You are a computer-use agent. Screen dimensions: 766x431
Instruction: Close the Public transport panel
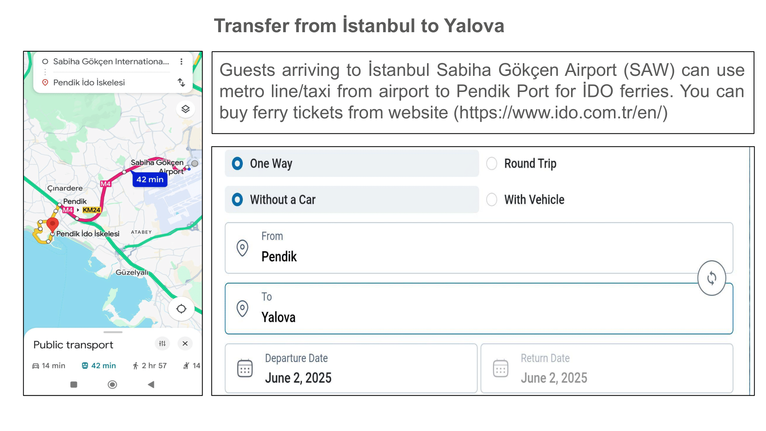click(185, 344)
